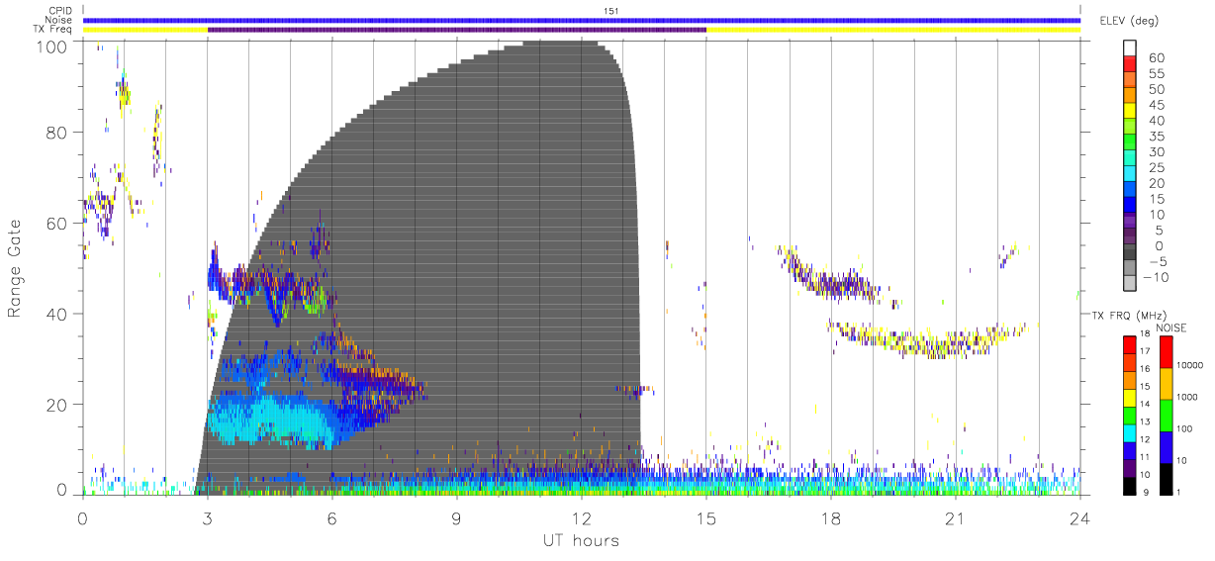Click the ELEV colorbar value '45'

click(1156, 105)
